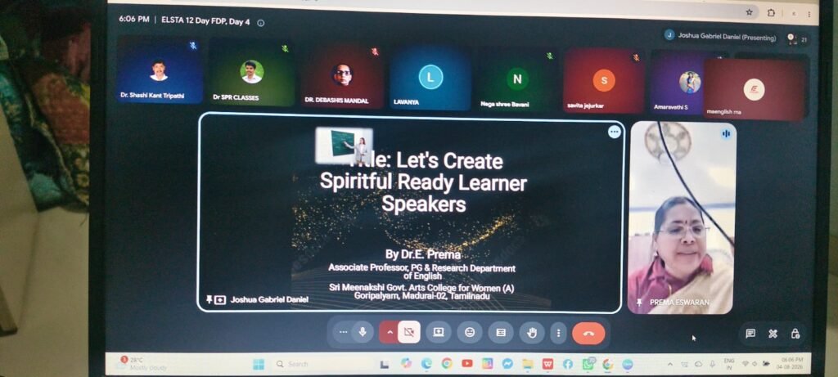
Task: Mute the microphone in Meet
Action: 363,332
